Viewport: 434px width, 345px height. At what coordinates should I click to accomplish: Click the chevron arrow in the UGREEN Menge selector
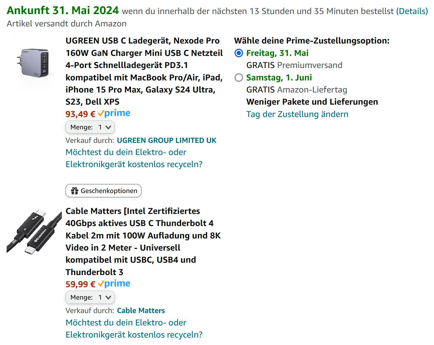tap(108, 127)
